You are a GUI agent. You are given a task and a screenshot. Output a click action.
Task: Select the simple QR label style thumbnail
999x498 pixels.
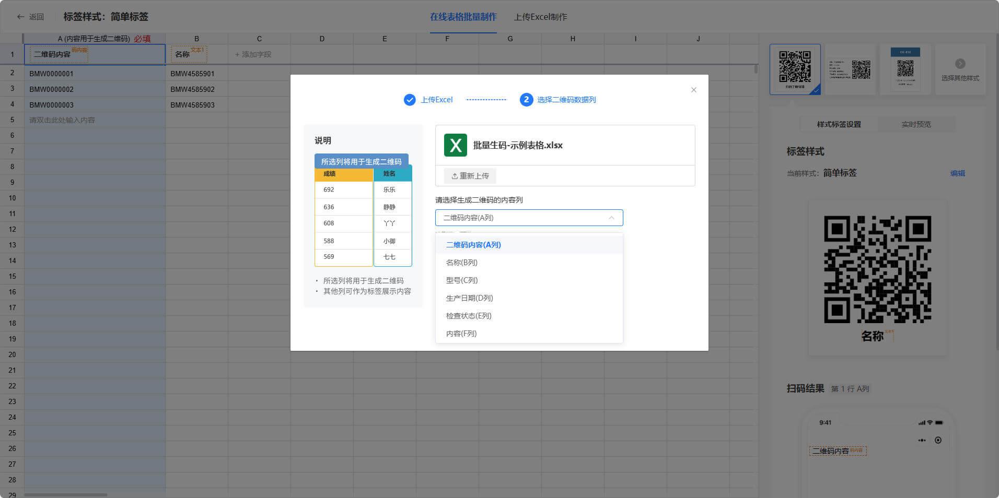click(x=795, y=69)
